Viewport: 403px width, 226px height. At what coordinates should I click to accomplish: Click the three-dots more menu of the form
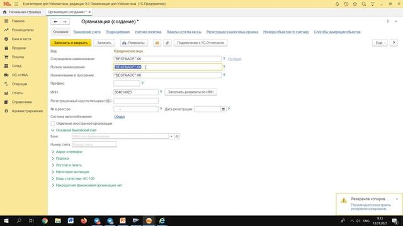click(x=388, y=21)
